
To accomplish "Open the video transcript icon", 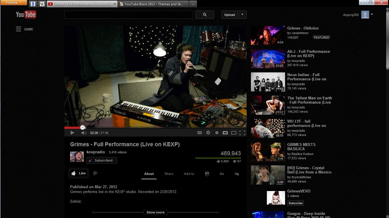I will [x=207, y=174].
